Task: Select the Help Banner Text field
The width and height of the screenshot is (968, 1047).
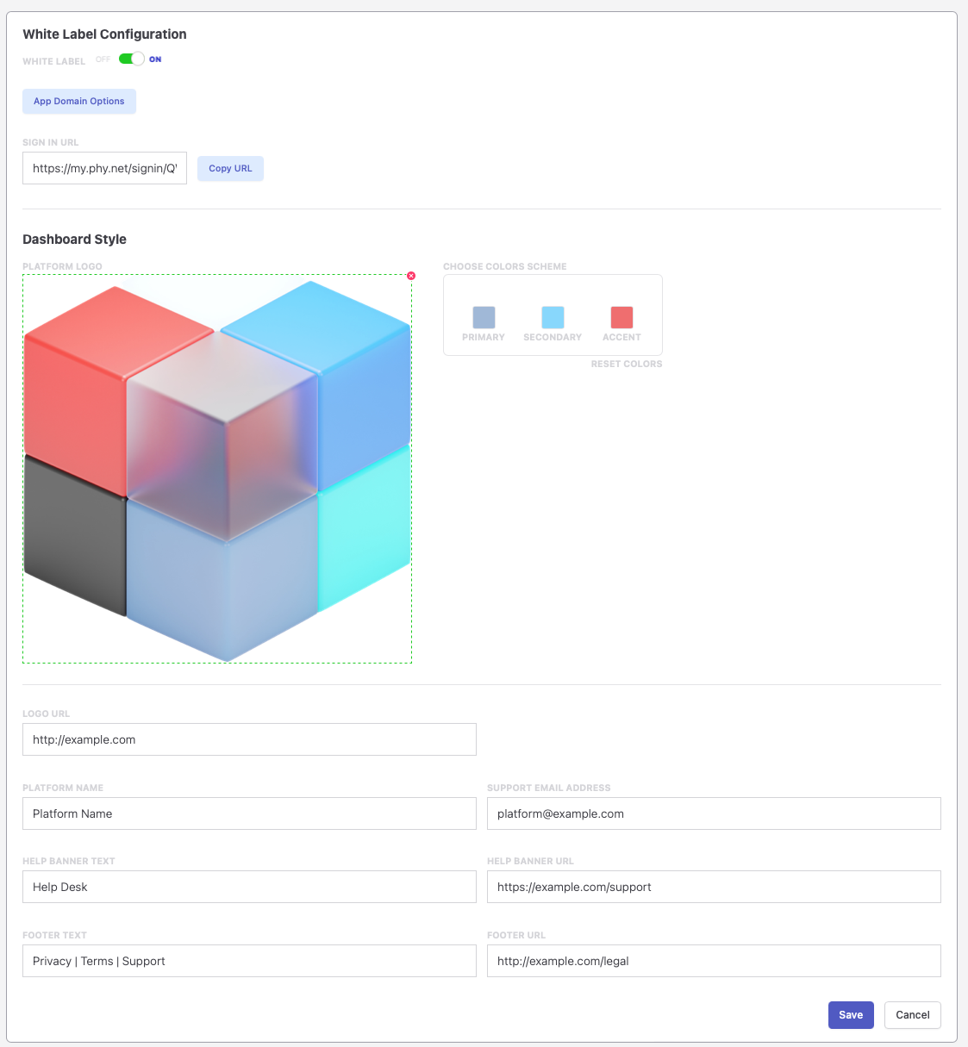Action: [x=249, y=887]
